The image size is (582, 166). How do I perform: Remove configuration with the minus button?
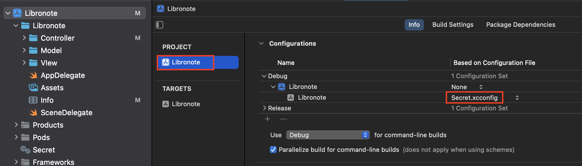point(283,119)
